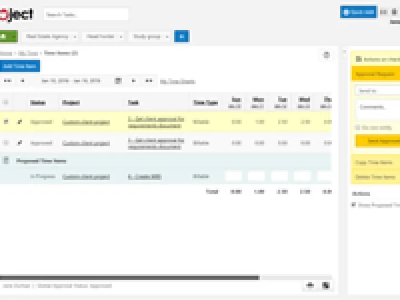Click the Add Time Item button

pyautogui.click(x=19, y=66)
